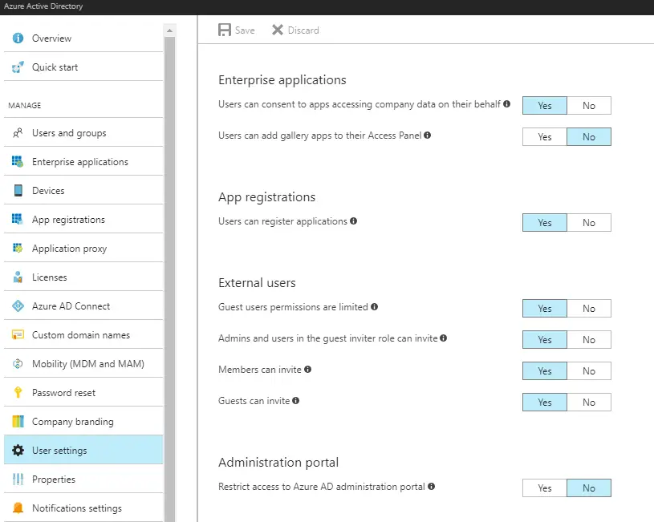Open Mobility (MDM and MAM)

click(x=83, y=363)
